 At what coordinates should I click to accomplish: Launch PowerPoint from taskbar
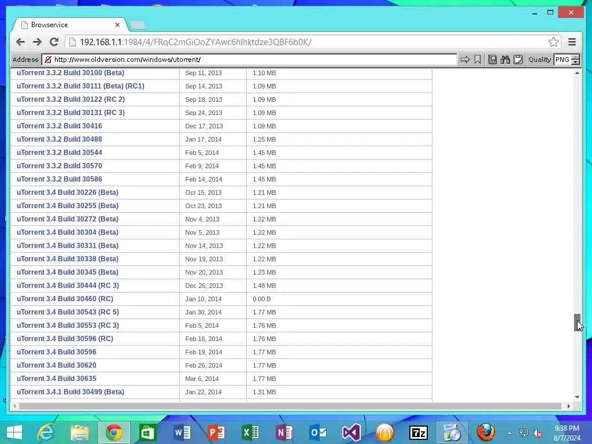point(216,432)
